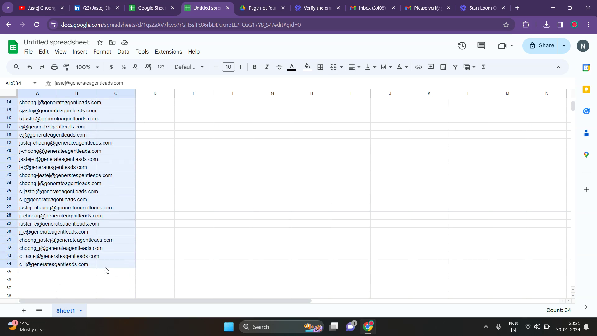Click the create filter funnel icon
The image size is (597, 336).
(x=455, y=67)
